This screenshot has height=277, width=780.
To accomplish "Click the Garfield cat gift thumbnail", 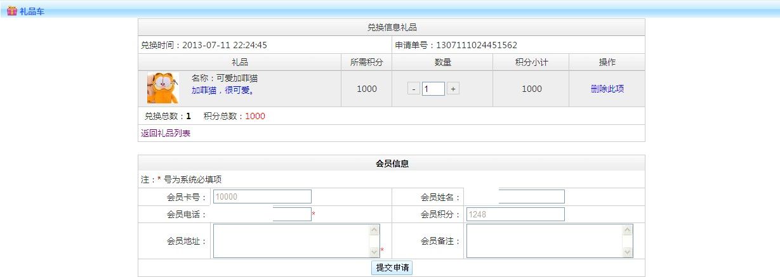I will coord(162,88).
